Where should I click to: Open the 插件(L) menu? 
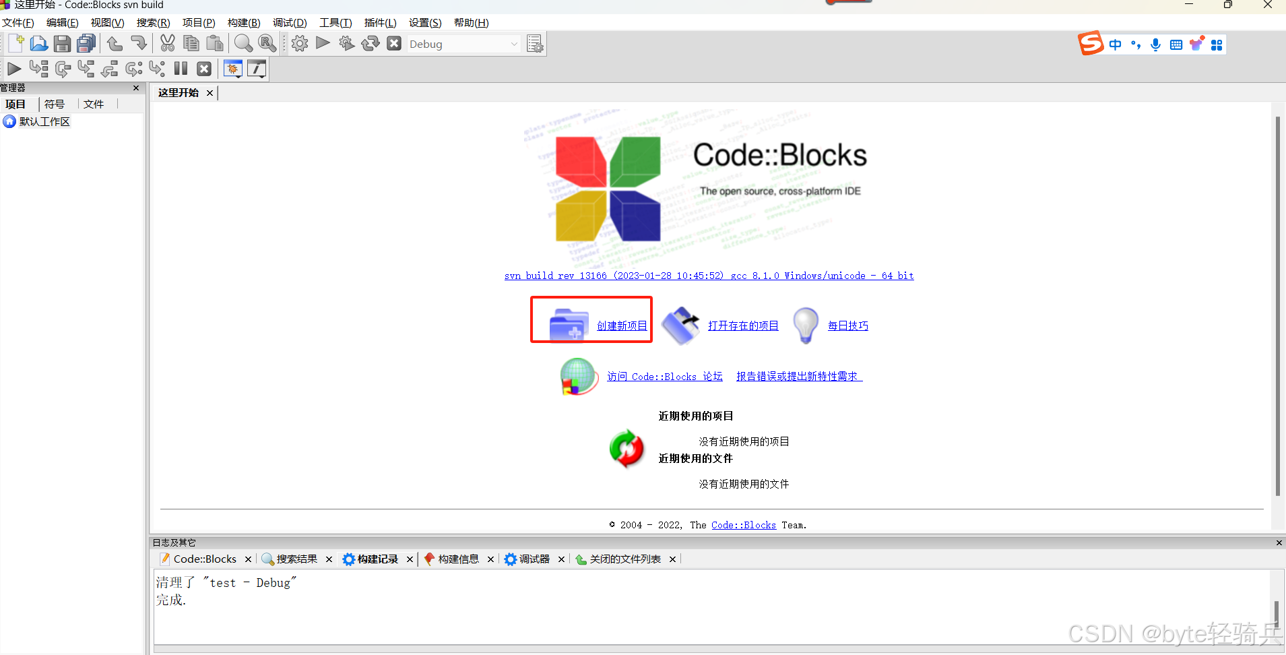pyautogui.click(x=381, y=23)
